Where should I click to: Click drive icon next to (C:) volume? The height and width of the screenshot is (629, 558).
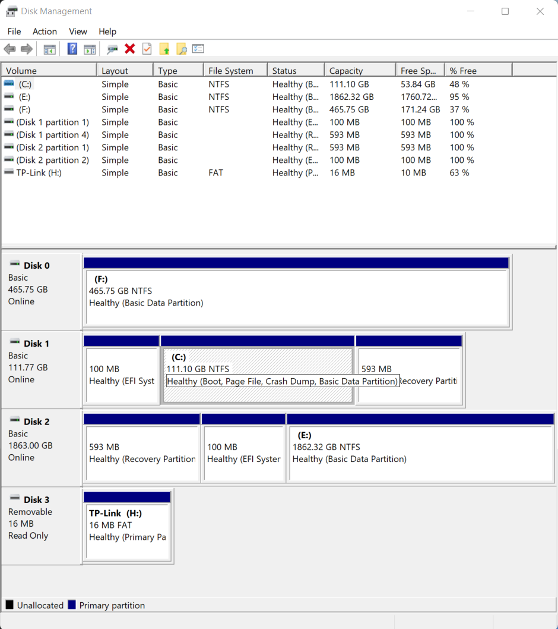click(x=9, y=84)
